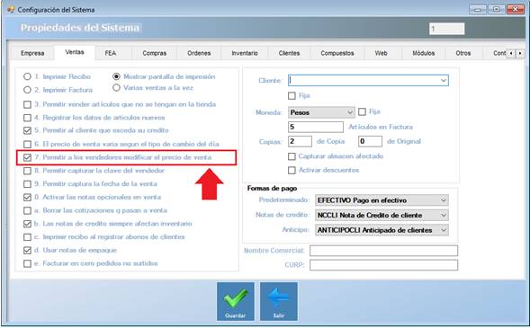Check option 9 captura fecha de la venta

[x=27, y=184]
